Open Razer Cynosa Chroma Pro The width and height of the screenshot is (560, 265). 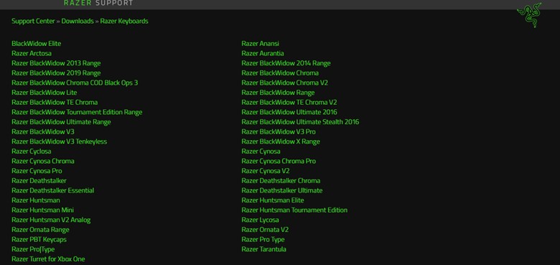point(279,162)
